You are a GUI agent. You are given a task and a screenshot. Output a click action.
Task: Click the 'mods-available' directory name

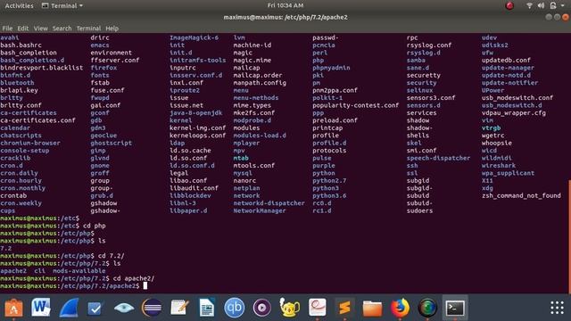tap(79, 271)
